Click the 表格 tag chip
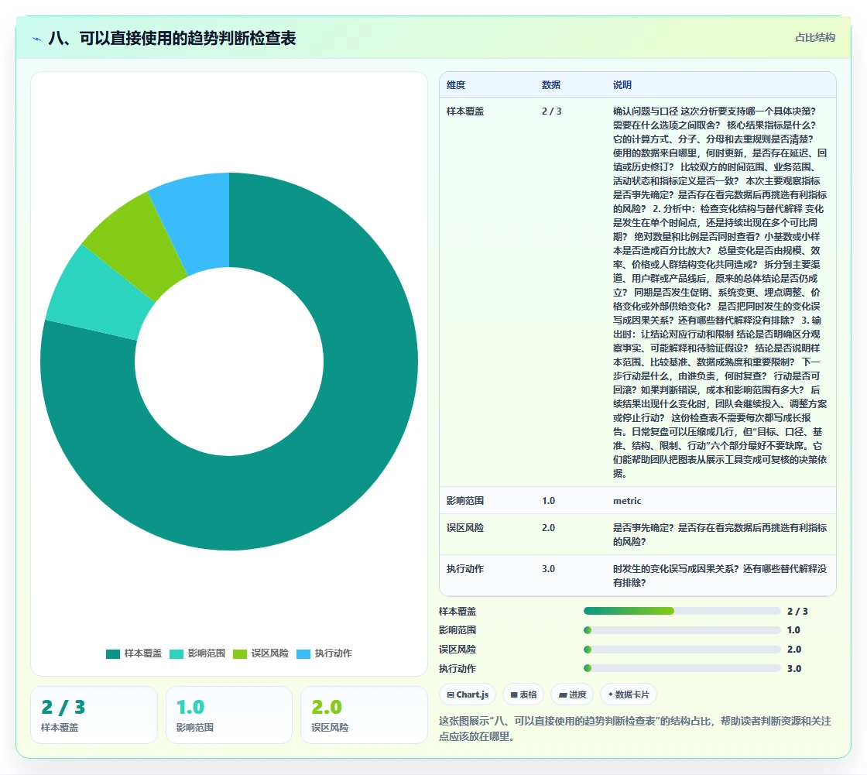Screen dimensions: 867x775 pyautogui.click(x=523, y=694)
